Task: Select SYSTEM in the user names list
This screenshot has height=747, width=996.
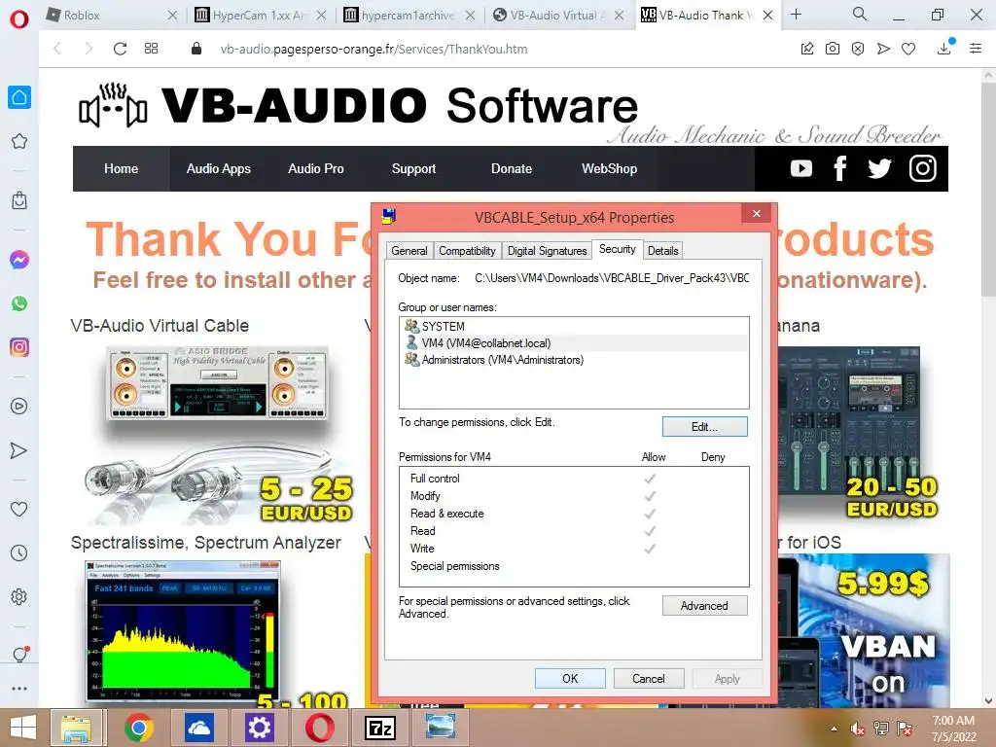Action: 574,326
